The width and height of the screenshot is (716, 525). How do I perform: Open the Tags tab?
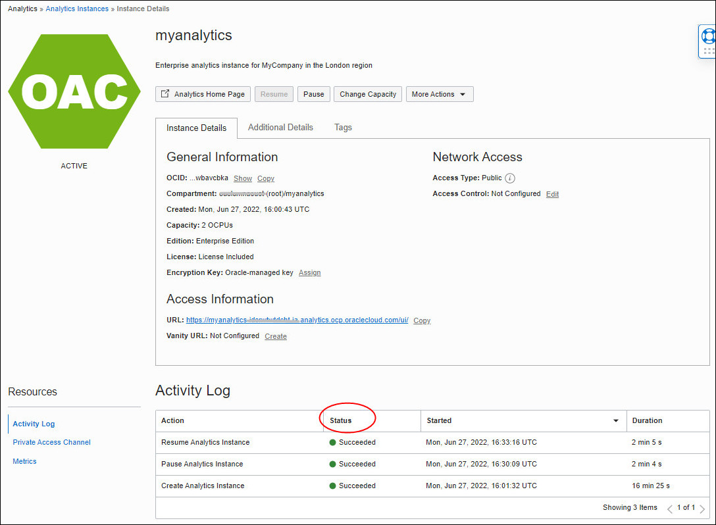[343, 127]
